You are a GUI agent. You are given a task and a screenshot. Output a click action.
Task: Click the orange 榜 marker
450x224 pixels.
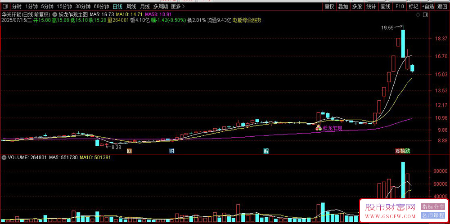[x=403, y=151]
